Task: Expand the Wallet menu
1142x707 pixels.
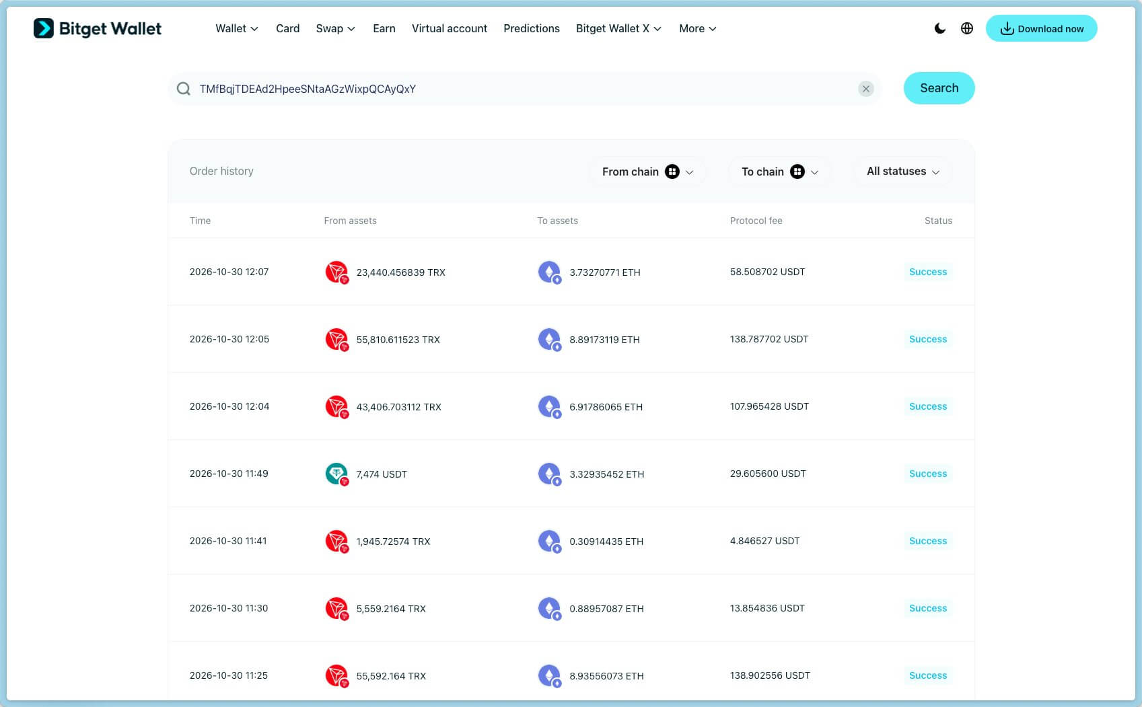Action: [x=237, y=28]
